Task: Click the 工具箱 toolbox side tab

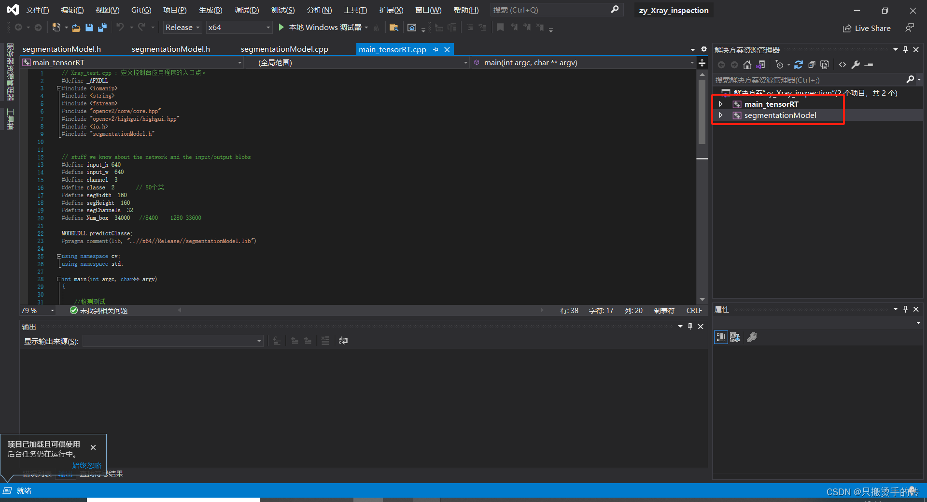Action: [x=10, y=119]
